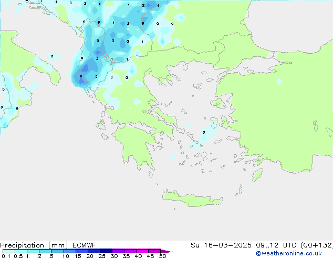
Task: Click the '30' legend scale label
Action: (114, 256)
